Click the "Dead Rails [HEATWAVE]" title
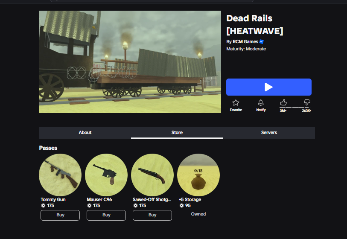The width and height of the screenshot is (347, 239). pyautogui.click(x=254, y=25)
